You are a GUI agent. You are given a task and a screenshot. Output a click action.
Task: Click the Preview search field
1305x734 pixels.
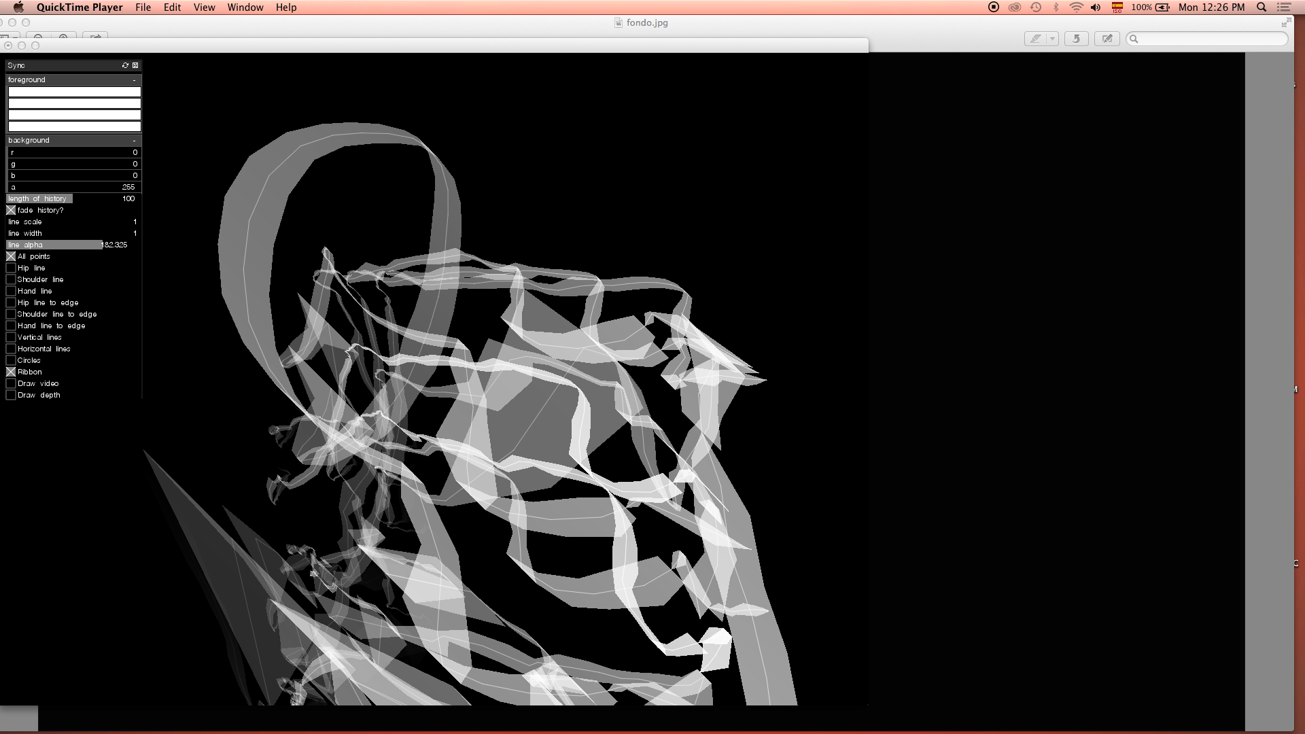coord(1207,39)
